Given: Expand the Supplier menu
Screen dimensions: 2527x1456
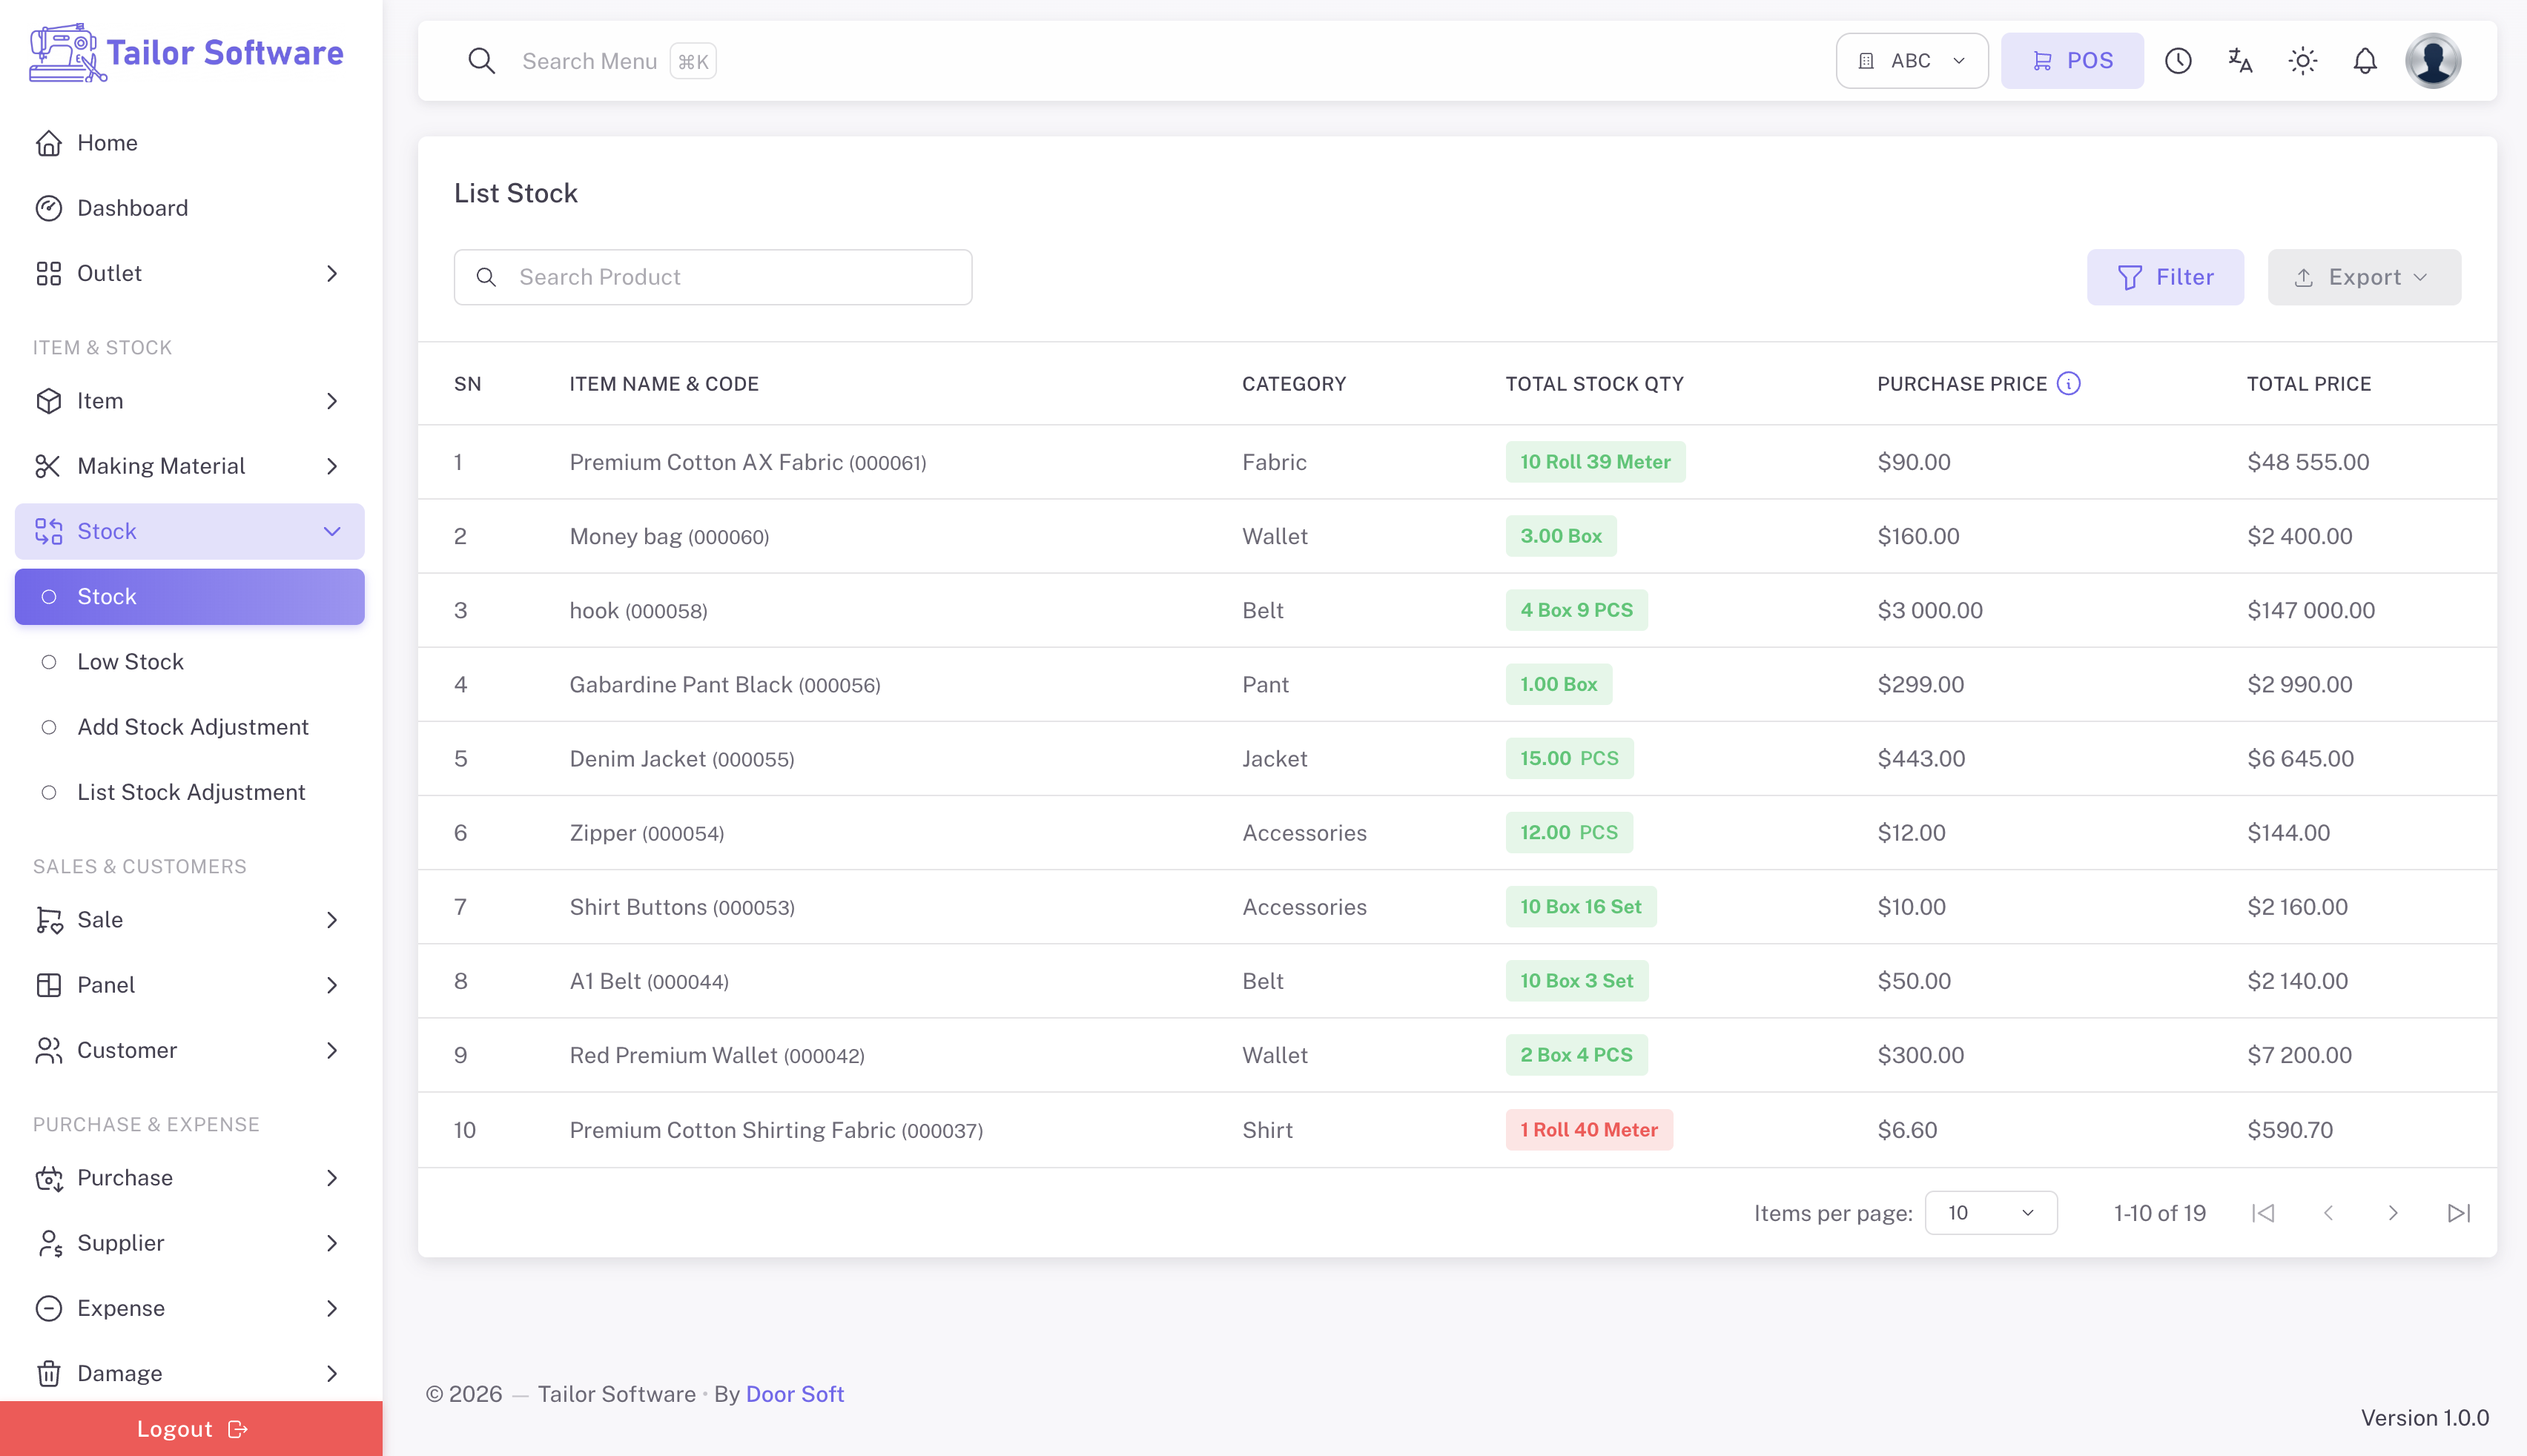Looking at the screenshot, I should 189,1243.
